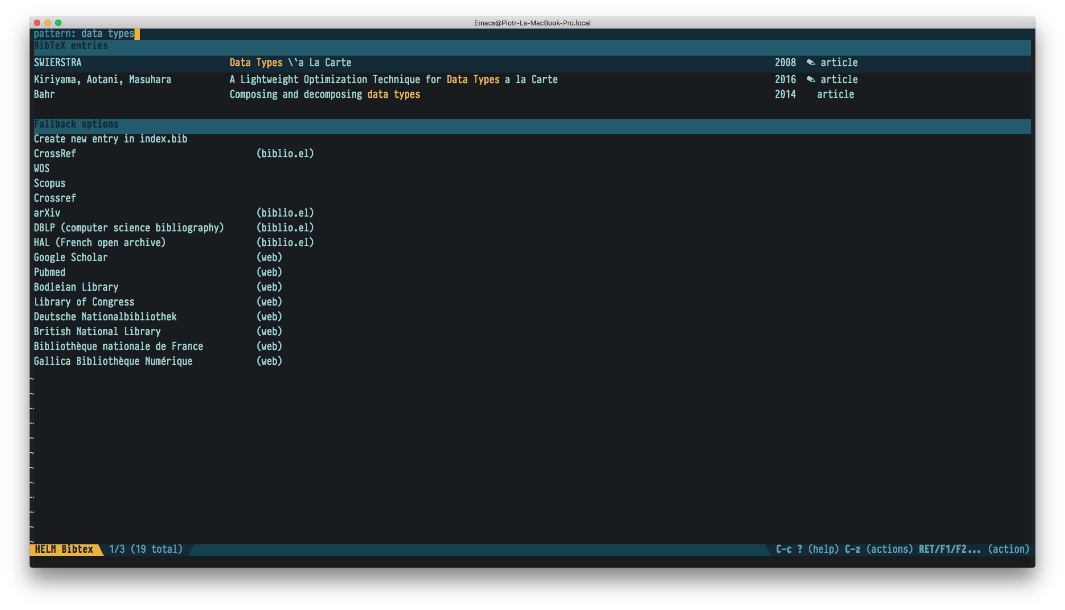Select the lowercase Crossref option
This screenshot has height=610, width=1065.
(55, 198)
